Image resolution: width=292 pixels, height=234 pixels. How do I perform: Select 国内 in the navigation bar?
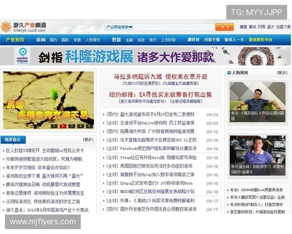(53, 40)
